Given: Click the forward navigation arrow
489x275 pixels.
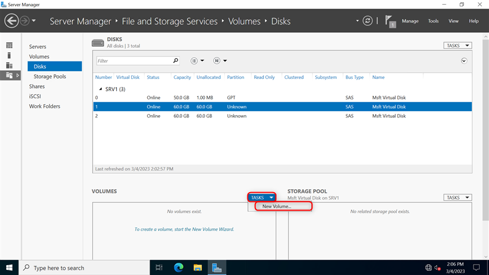Looking at the screenshot, I should coord(24,21).
